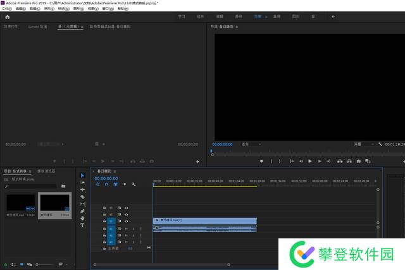Select the Pen tool
405x270 pixels.
tap(82, 211)
